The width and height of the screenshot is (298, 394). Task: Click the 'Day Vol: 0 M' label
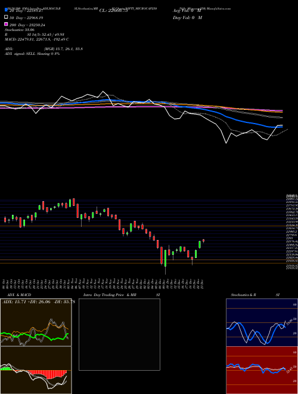point(187,17)
